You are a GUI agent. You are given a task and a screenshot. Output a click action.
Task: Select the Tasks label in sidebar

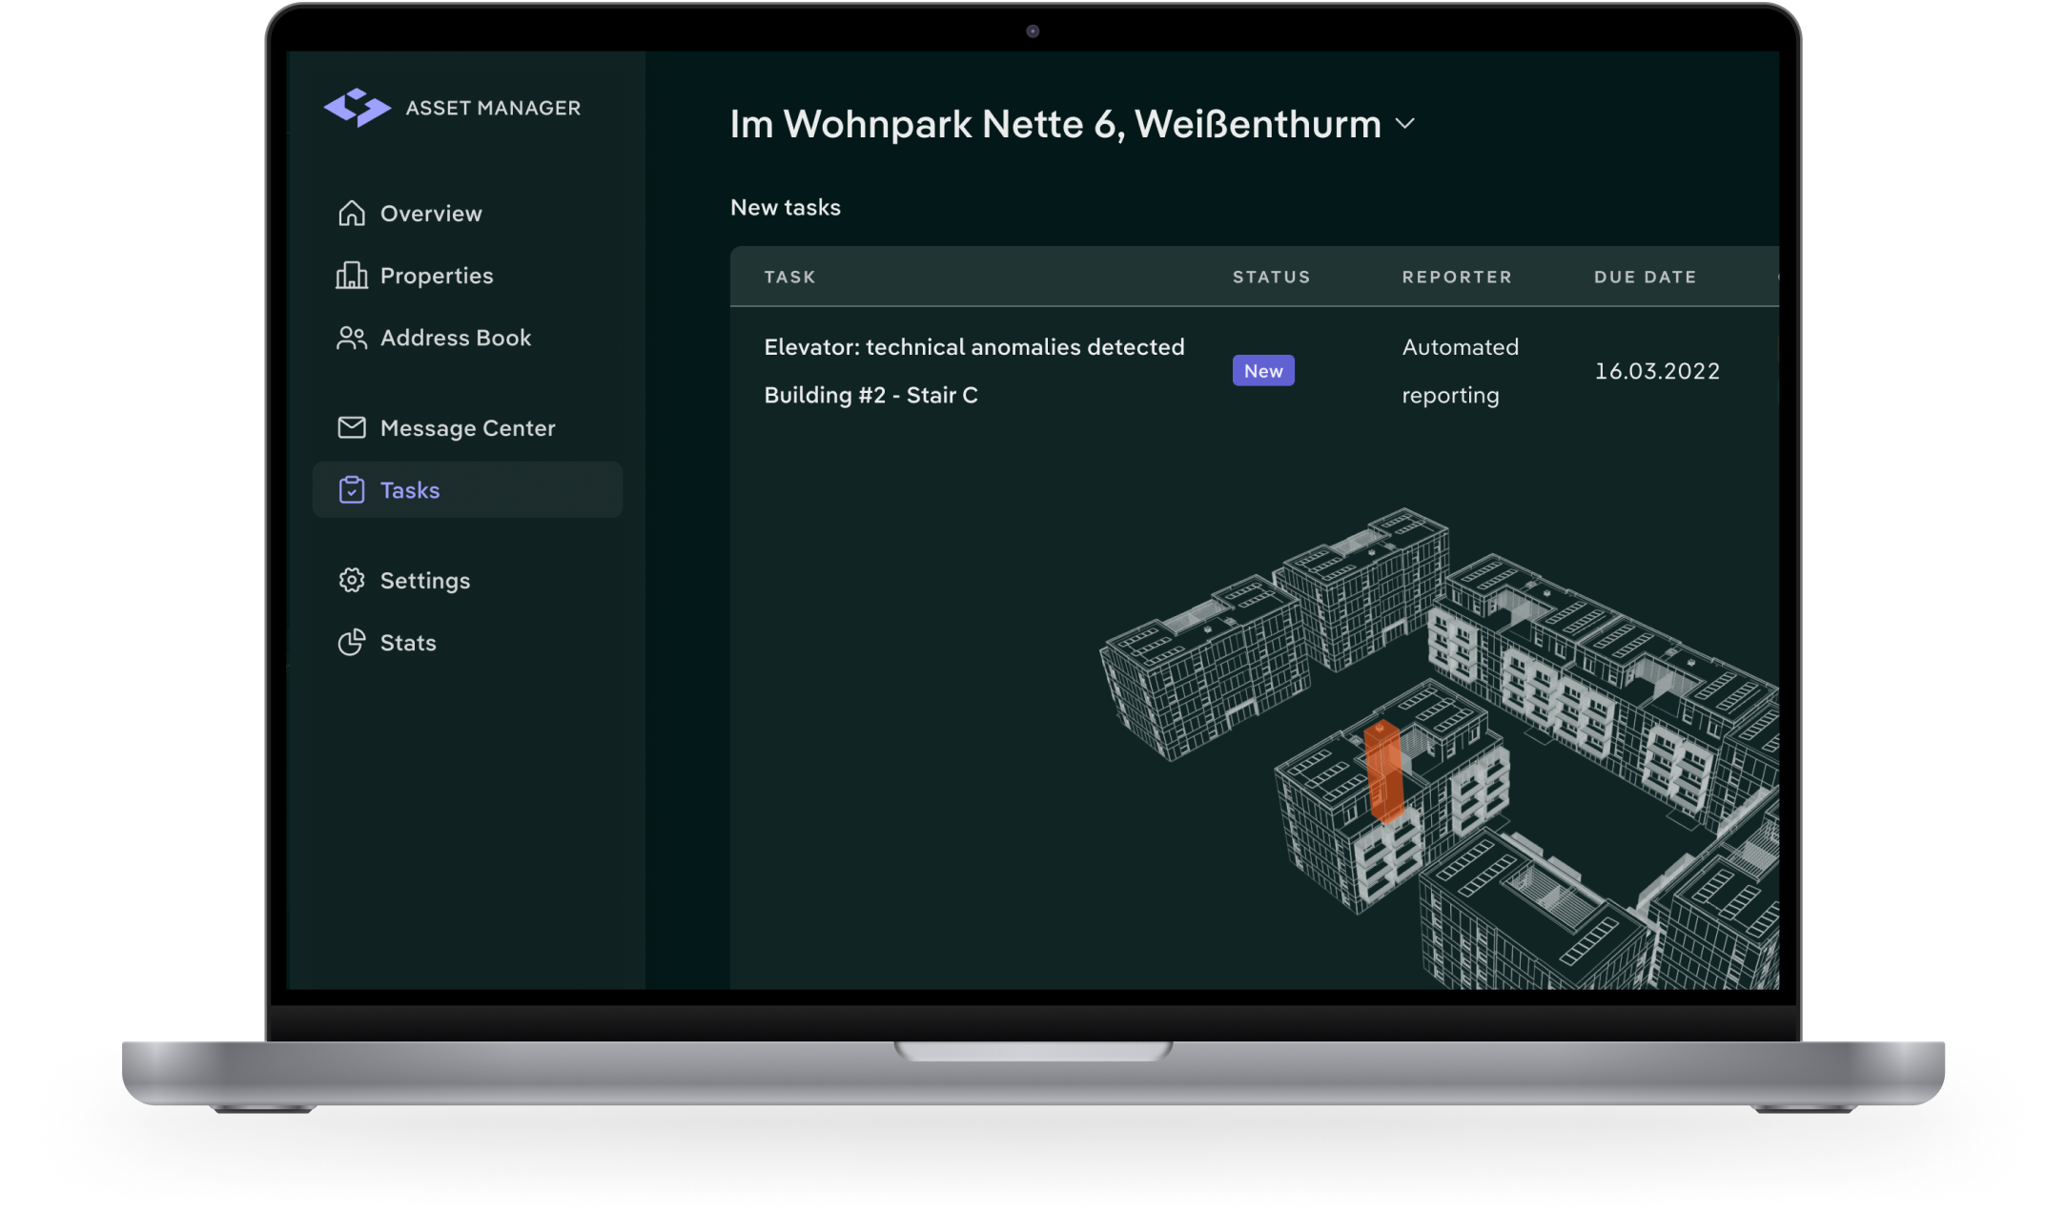click(410, 489)
